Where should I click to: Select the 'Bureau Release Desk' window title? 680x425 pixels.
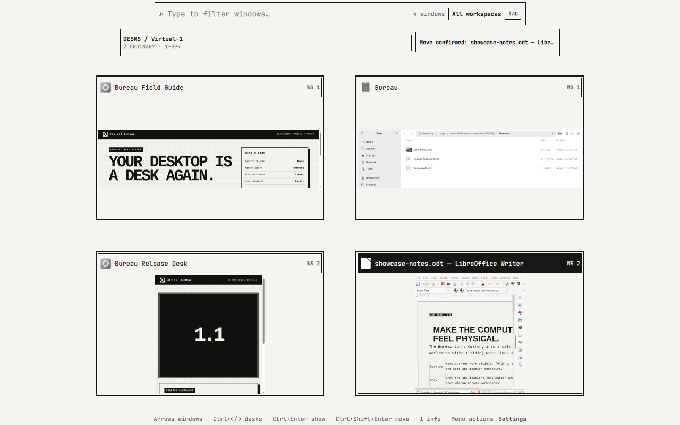click(151, 263)
